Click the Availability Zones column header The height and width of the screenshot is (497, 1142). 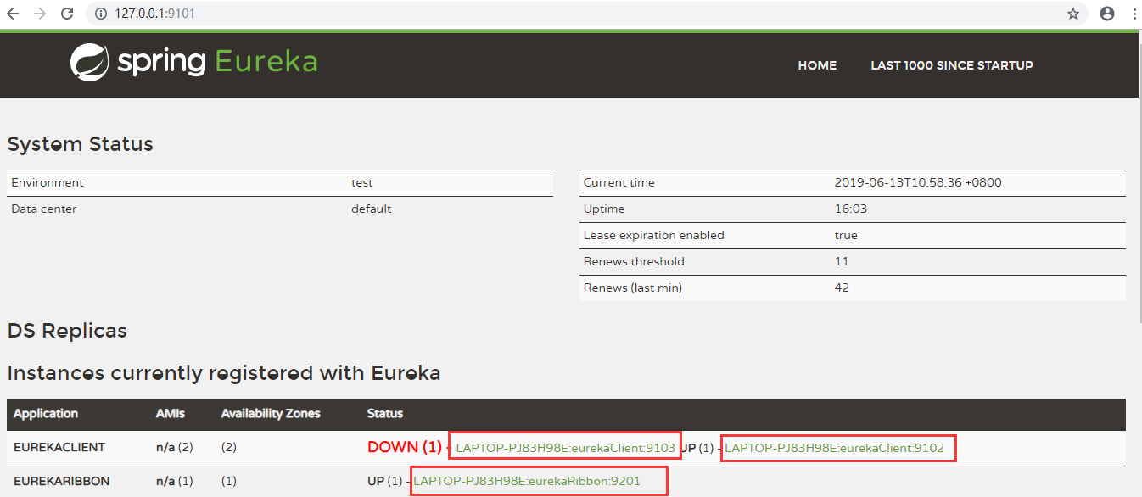click(x=271, y=414)
